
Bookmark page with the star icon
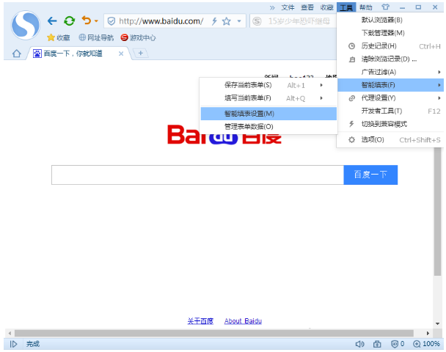(227, 21)
